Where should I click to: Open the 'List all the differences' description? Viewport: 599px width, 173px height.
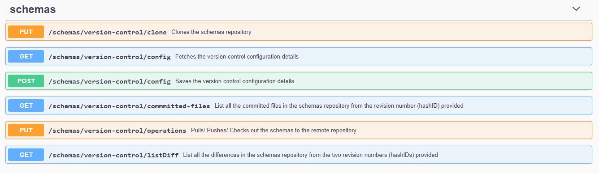coord(311,155)
